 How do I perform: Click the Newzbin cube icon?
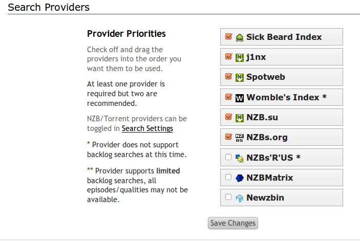239,198
